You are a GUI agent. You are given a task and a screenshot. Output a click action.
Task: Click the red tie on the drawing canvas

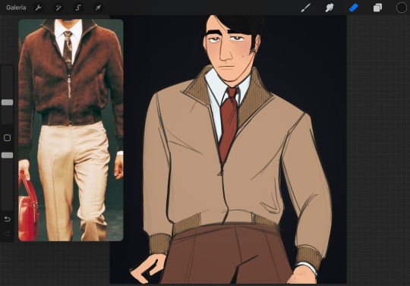pyautogui.click(x=229, y=125)
